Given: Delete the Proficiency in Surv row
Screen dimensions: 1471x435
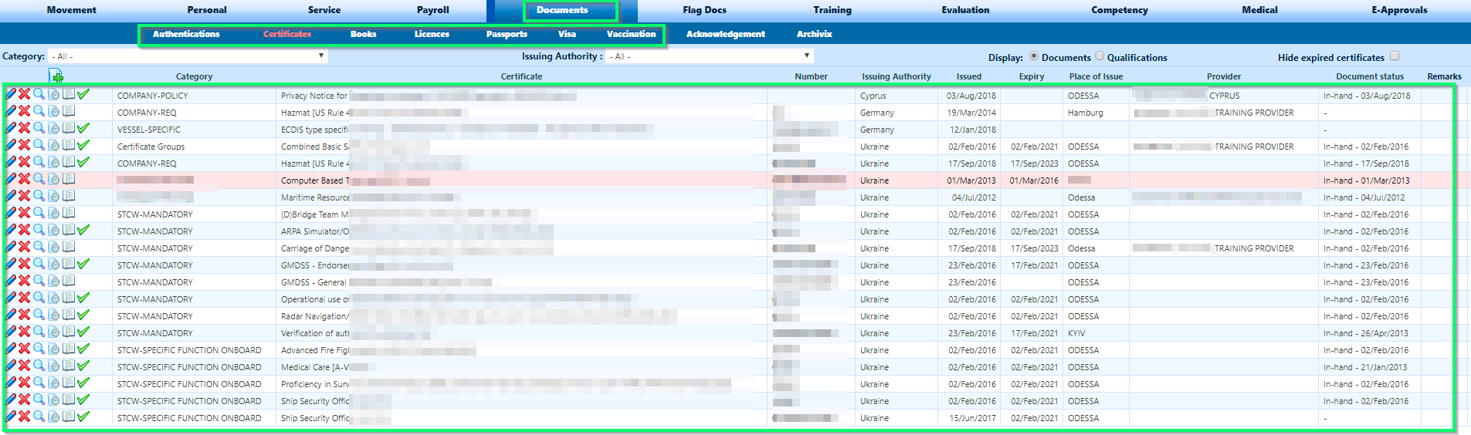Looking at the screenshot, I should (x=24, y=383).
